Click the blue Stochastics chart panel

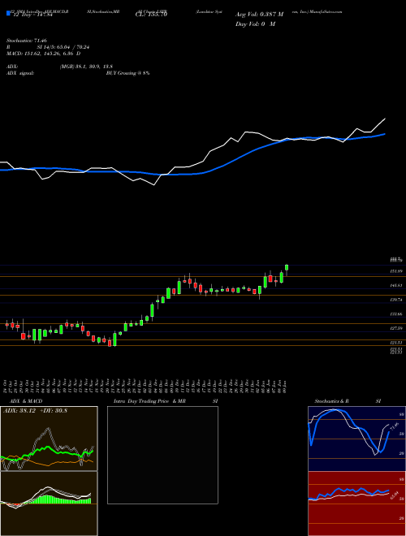[x=356, y=439]
